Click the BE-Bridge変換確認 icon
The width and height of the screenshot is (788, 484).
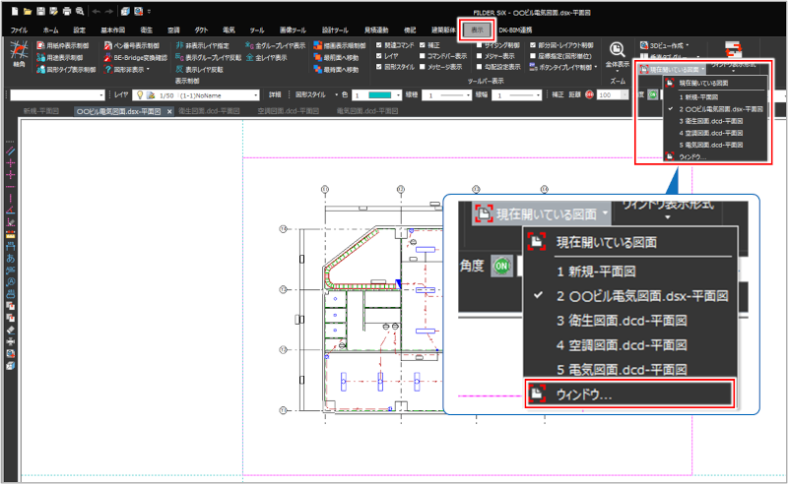(137, 58)
